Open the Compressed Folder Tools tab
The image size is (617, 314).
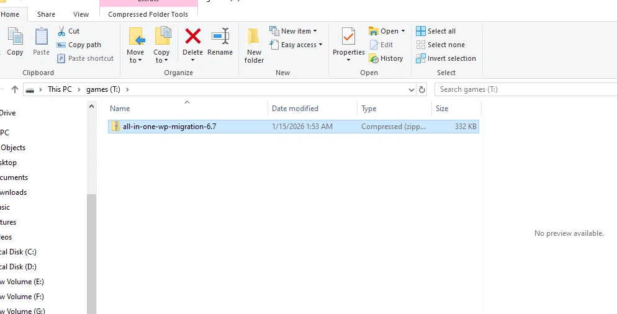pos(148,14)
